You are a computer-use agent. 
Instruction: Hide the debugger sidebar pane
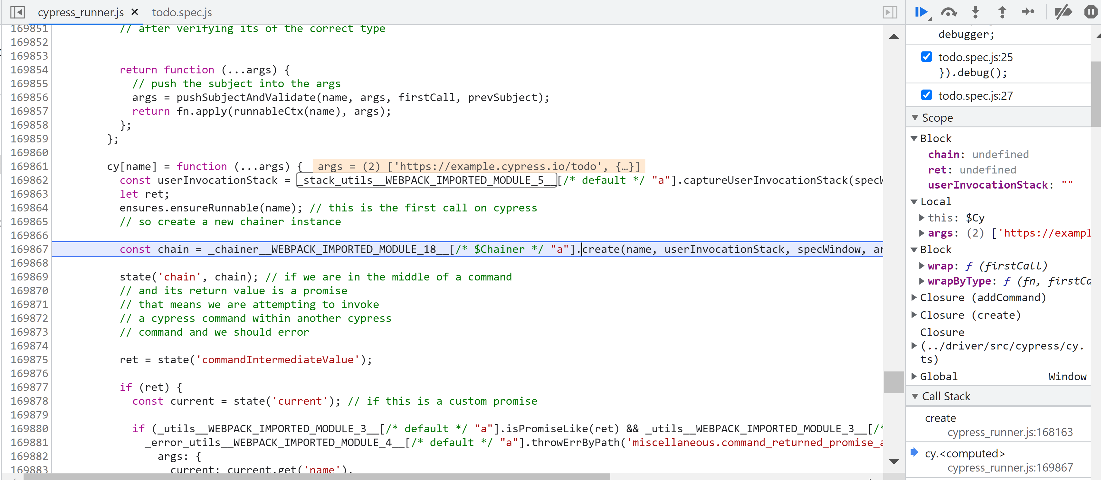point(890,12)
